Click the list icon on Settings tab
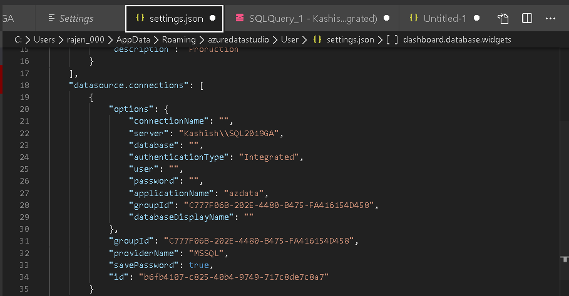This screenshot has width=569, height=296. 51,19
